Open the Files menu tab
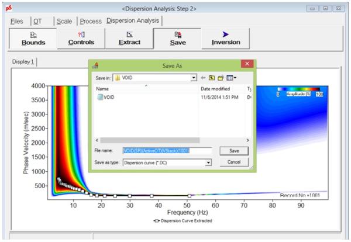This screenshot has width=351, height=242. pyautogui.click(x=15, y=21)
